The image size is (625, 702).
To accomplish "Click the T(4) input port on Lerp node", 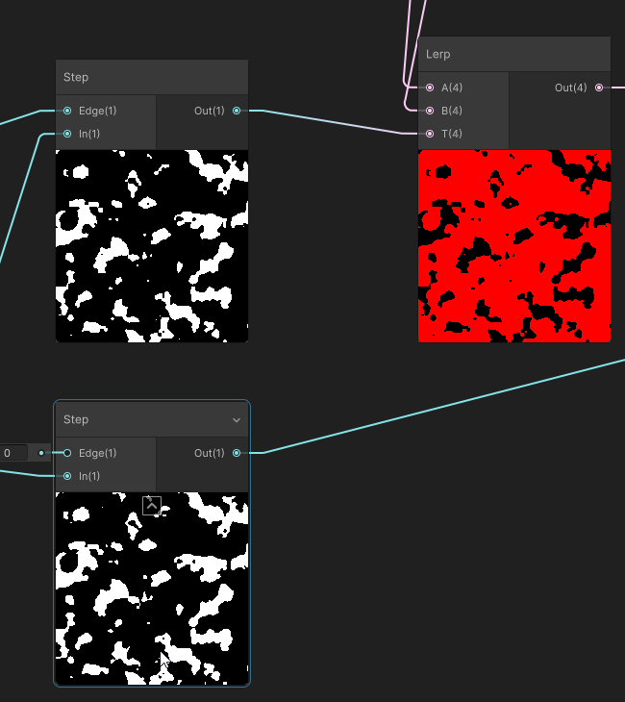I will coord(430,134).
